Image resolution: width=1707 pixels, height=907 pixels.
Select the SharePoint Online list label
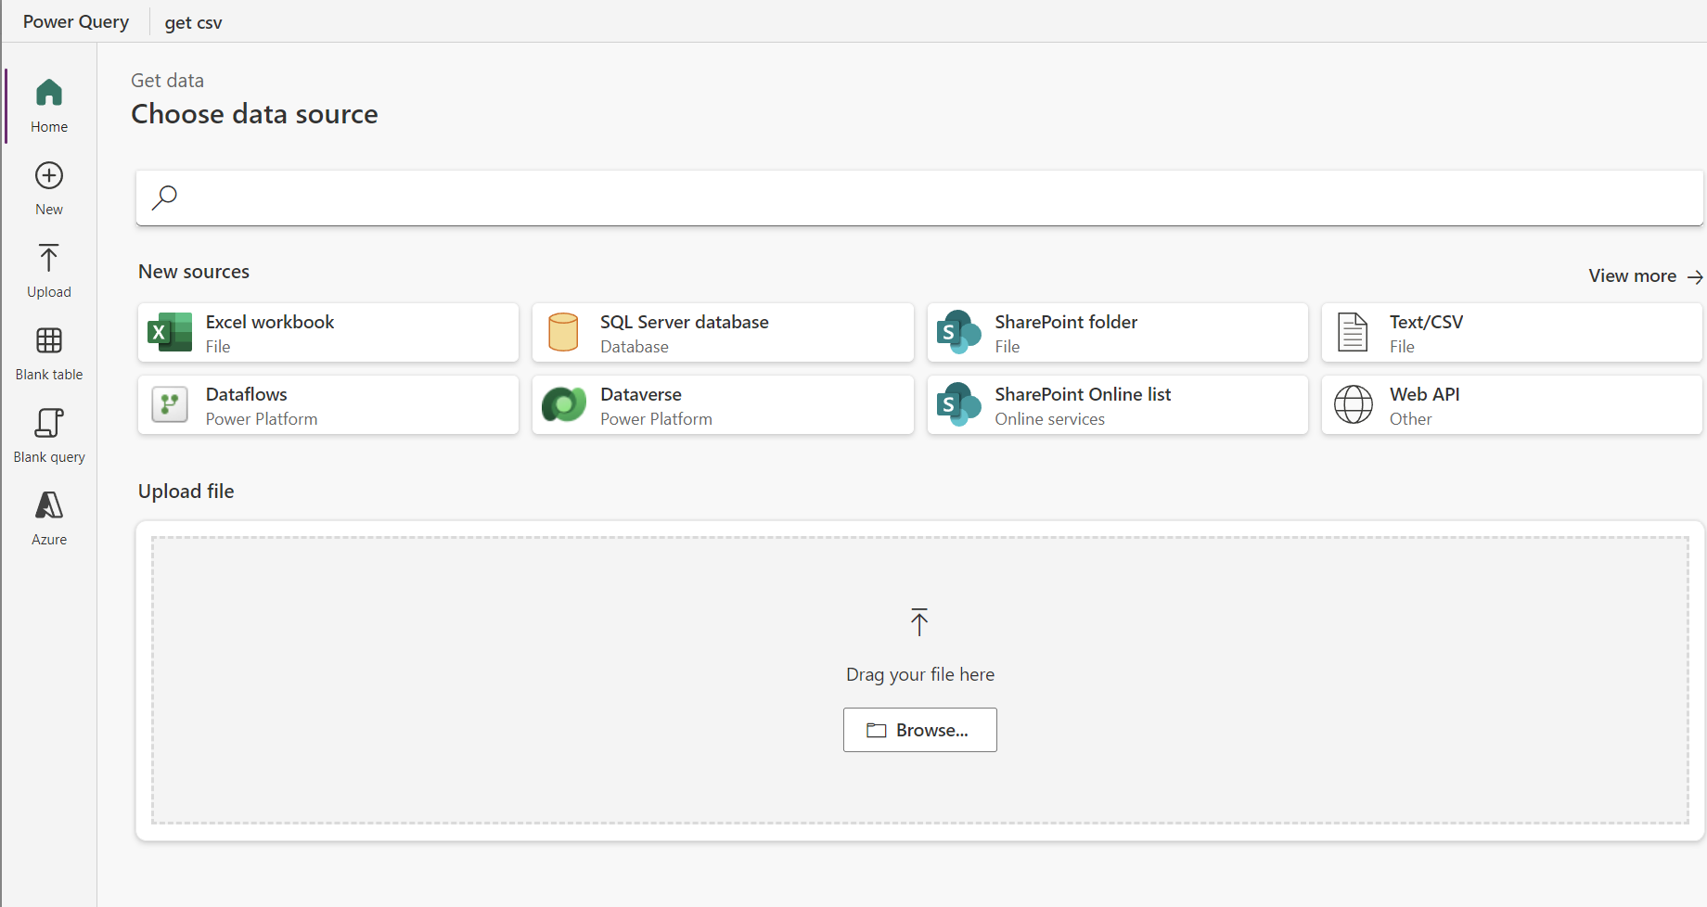coord(1083,394)
